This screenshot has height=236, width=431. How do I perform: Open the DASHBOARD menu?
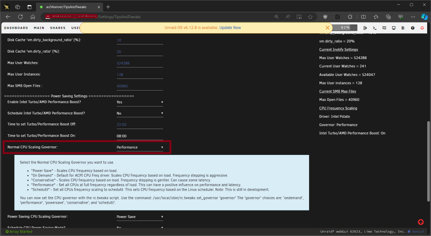coord(16,28)
